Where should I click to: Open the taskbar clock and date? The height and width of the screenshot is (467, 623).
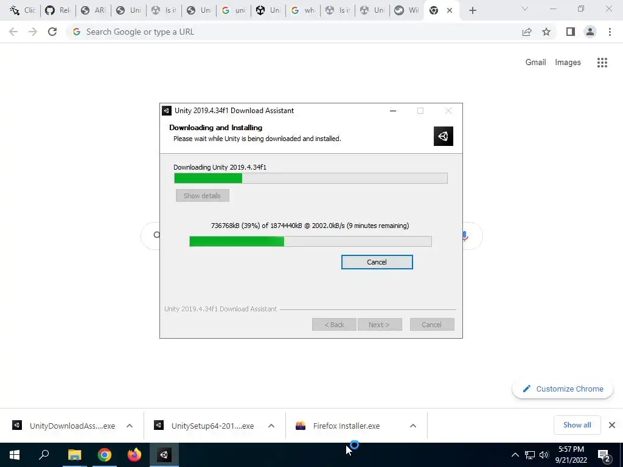click(x=571, y=455)
